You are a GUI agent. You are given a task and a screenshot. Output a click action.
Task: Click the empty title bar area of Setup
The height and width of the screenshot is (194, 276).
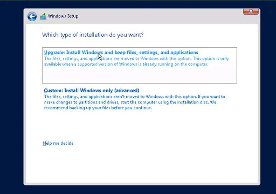(x=158, y=17)
